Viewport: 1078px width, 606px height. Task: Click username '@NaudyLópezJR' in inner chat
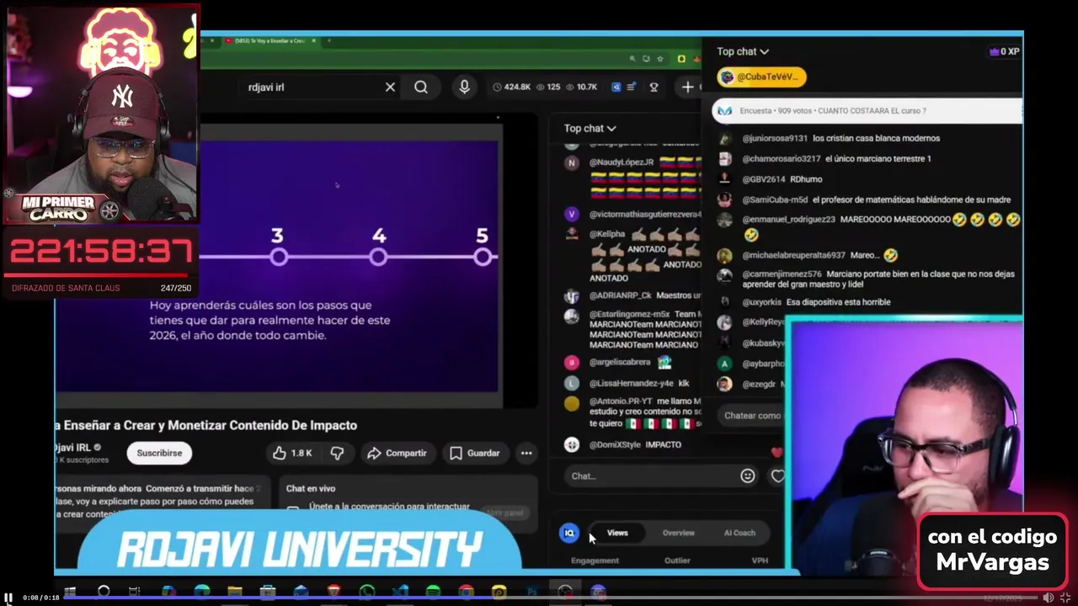point(621,162)
